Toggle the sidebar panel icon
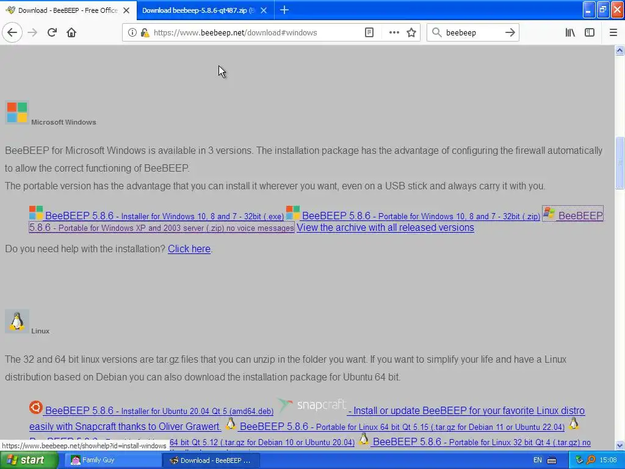 (590, 32)
